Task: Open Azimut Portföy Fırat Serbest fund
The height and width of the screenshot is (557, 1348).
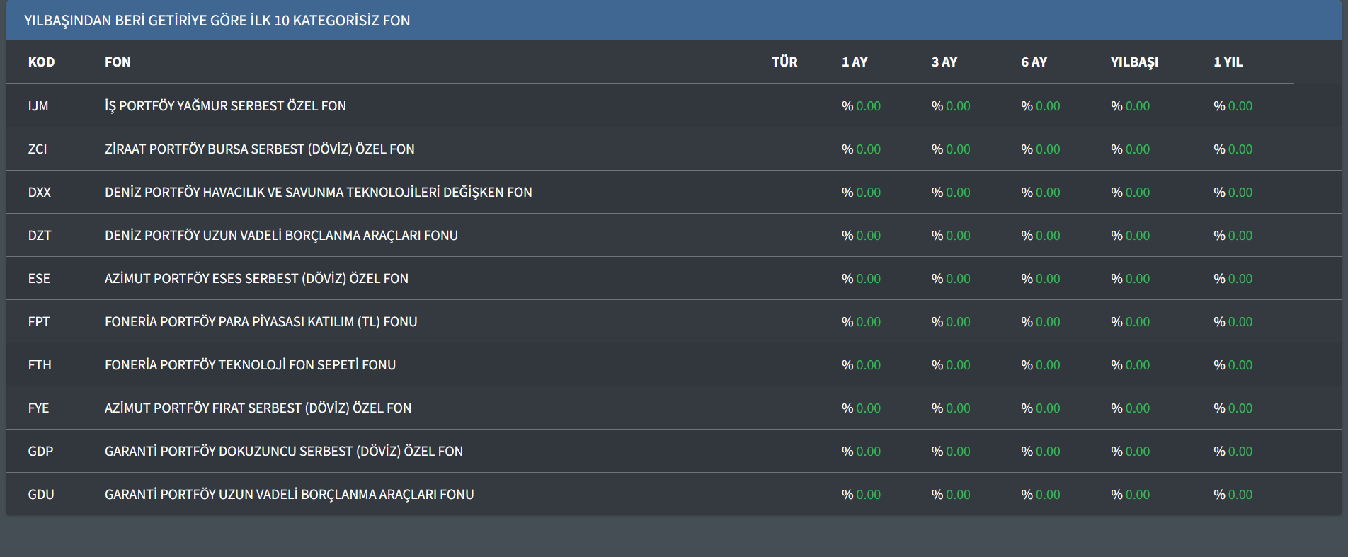Action: coord(258,408)
